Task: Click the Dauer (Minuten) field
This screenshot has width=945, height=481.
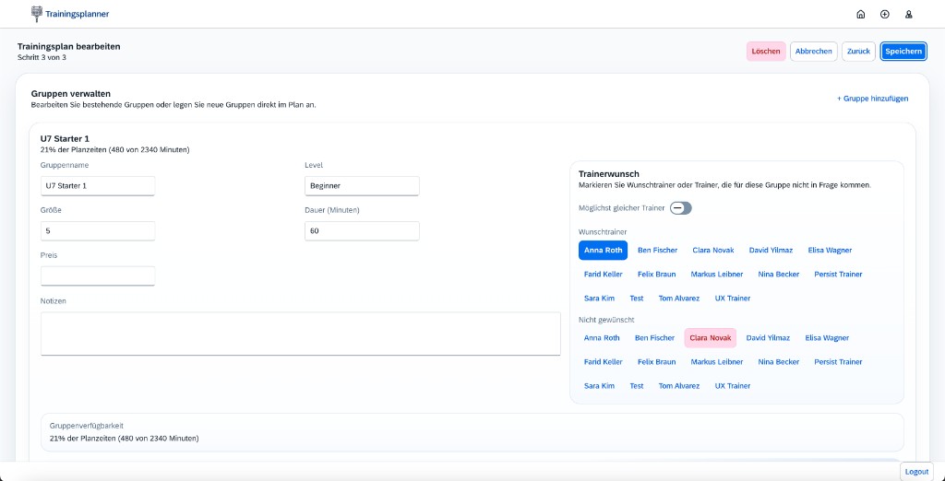Action: pyautogui.click(x=362, y=231)
